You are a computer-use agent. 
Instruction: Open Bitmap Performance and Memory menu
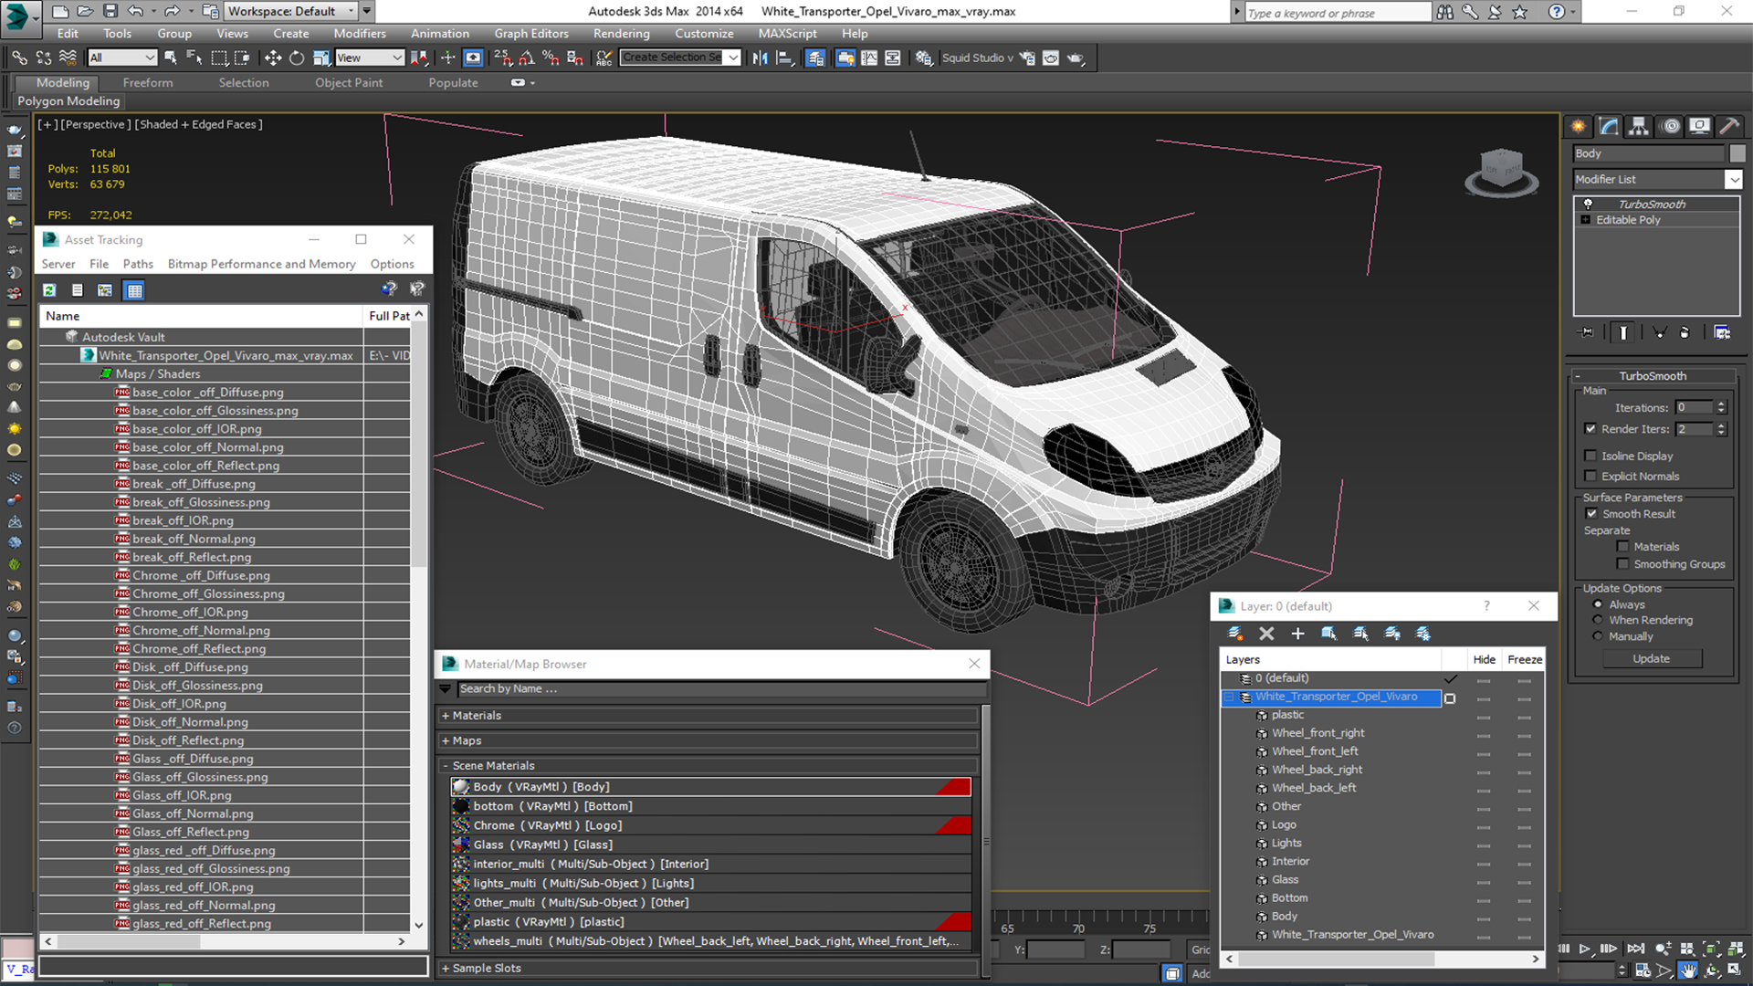click(261, 264)
